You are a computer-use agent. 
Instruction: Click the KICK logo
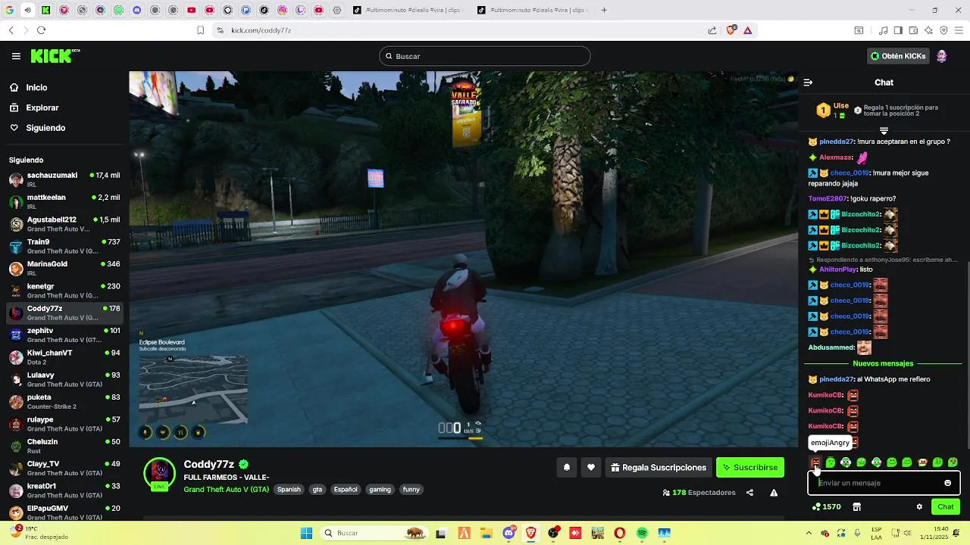coord(55,56)
